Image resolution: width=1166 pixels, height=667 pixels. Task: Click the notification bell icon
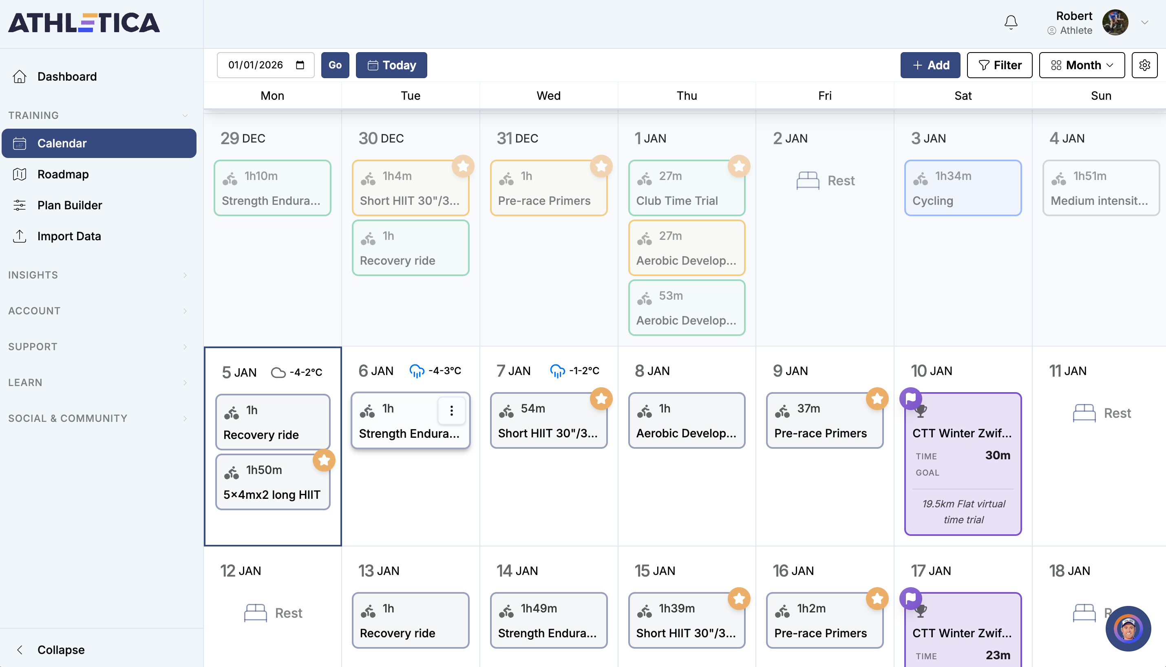1011,22
